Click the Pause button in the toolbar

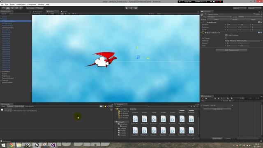click(x=131, y=8)
